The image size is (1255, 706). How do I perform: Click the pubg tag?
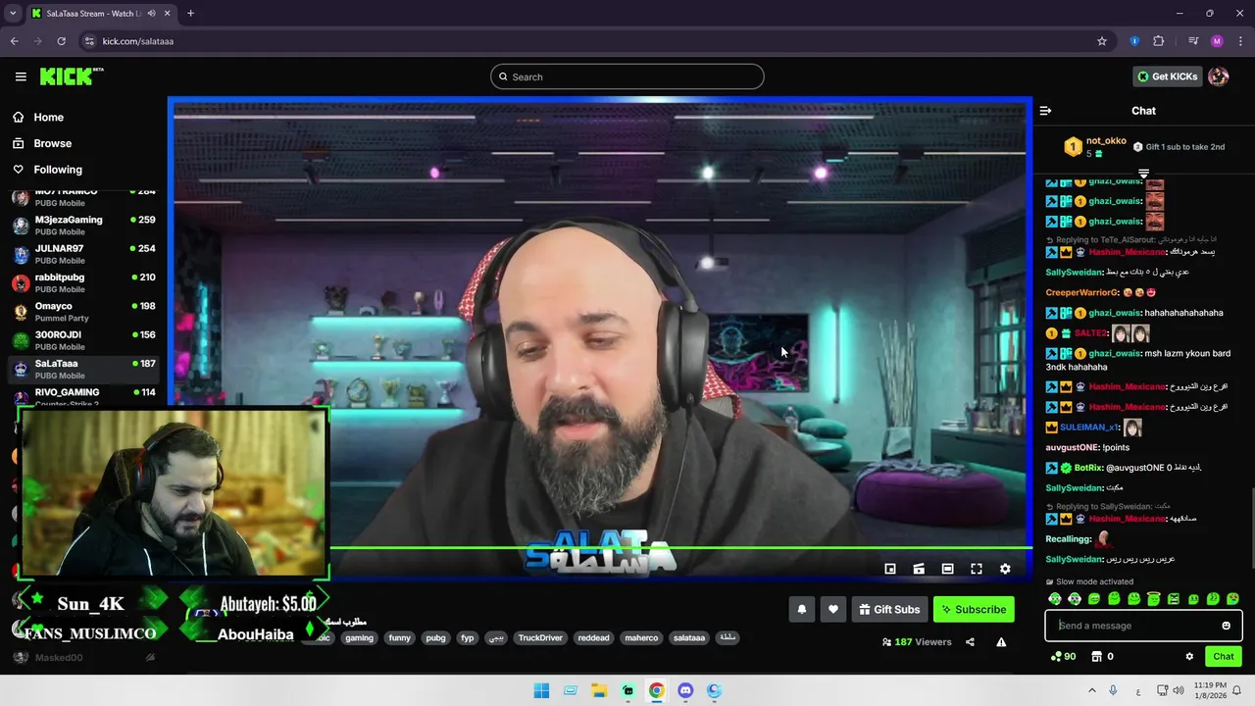click(435, 637)
